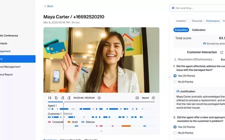Mute the playback volume speaker icon
The height and width of the screenshot is (140, 225).
(99, 98)
